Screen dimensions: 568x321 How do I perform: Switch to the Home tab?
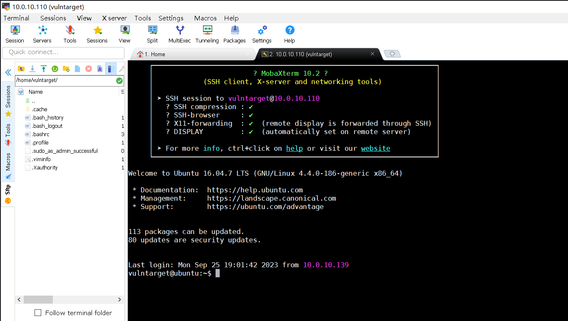pyautogui.click(x=193, y=54)
